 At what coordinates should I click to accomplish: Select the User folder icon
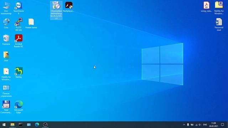click(x=6, y=56)
